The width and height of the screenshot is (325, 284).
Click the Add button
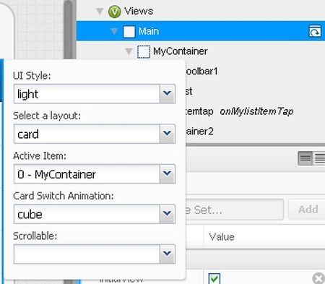307,210
